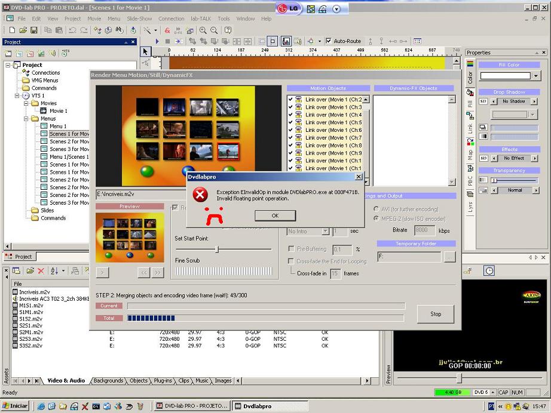
Task: Collapse the VTS 1 tree node
Action: coord(17,95)
